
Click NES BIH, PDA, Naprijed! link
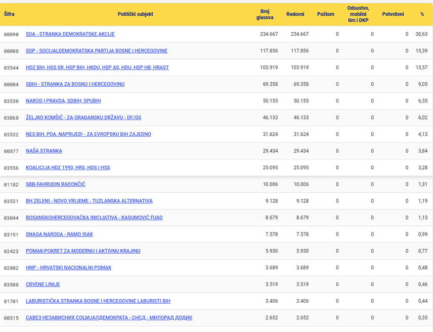coord(89,134)
